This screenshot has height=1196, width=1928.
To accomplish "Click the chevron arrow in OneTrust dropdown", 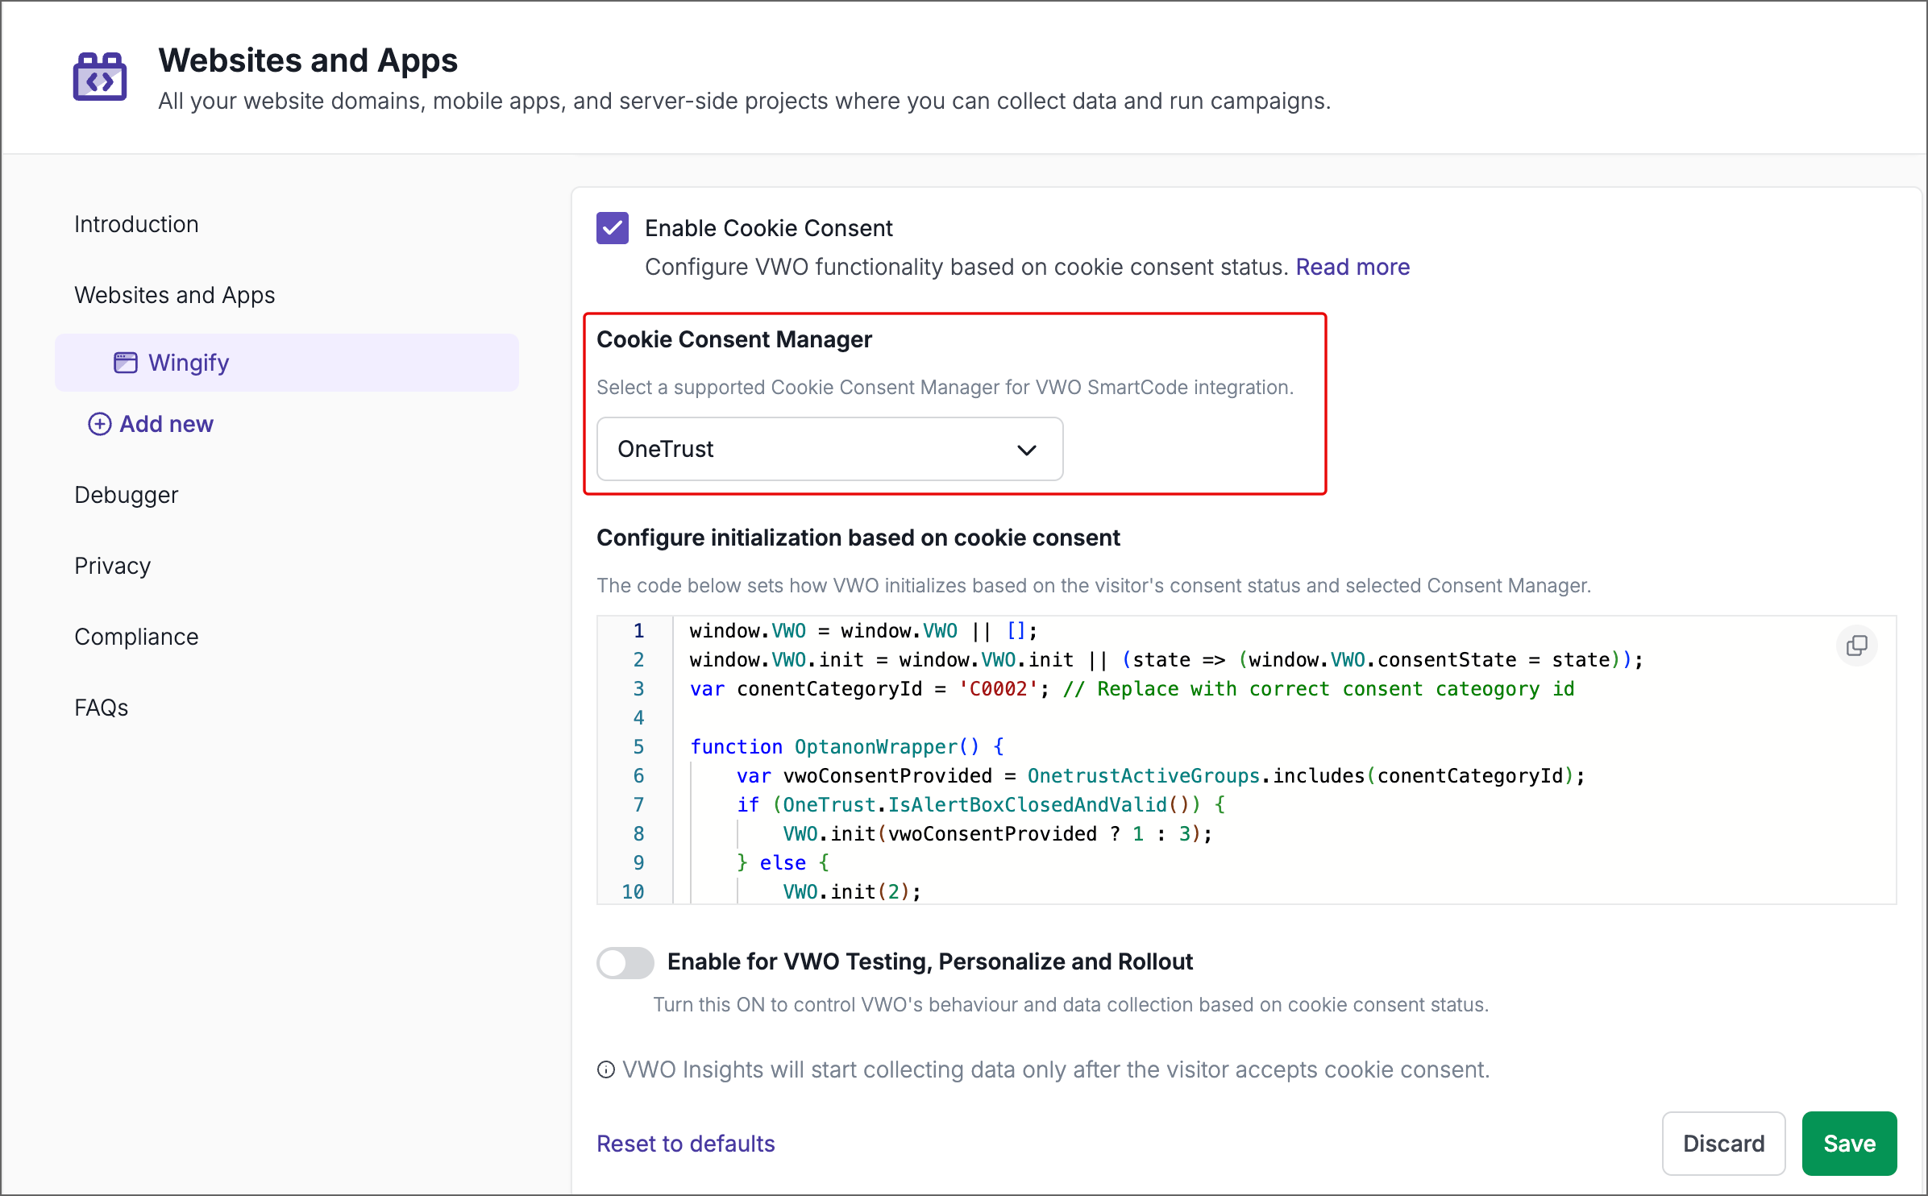I will click(1026, 450).
